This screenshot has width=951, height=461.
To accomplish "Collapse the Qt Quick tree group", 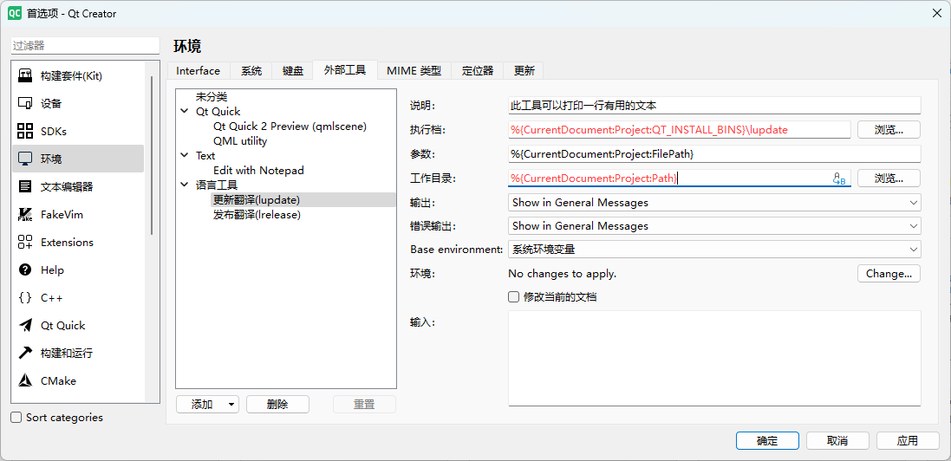I will [x=185, y=112].
